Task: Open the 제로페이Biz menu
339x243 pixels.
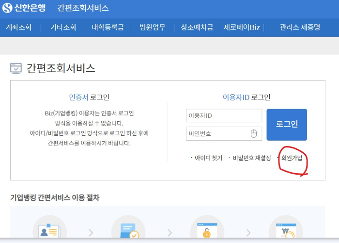Action: (242, 27)
